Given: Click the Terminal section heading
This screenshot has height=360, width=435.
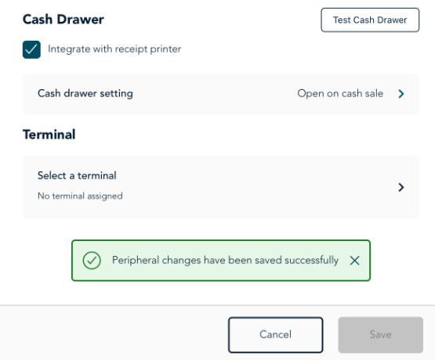Looking at the screenshot, I should (49, 135).
